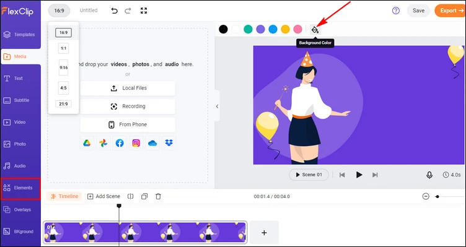This screenshot has width=466, height=247.
Task: Open the BKground sidebar panel
Action: coord(20,232)
